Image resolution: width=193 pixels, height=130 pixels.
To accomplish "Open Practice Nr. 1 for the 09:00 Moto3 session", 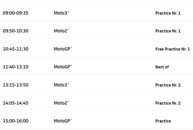I will pos(168,13).
